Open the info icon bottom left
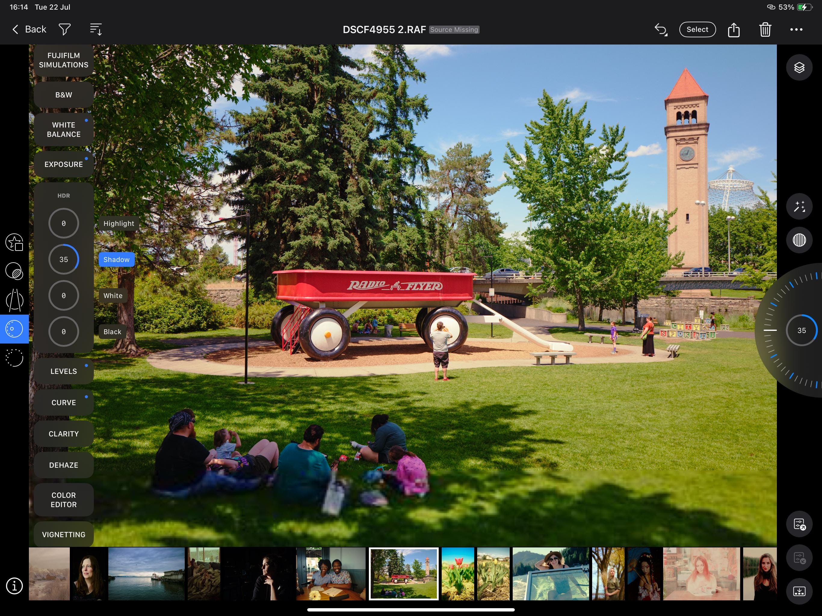Screen dimensions: 822x616 tap(14, 586)
